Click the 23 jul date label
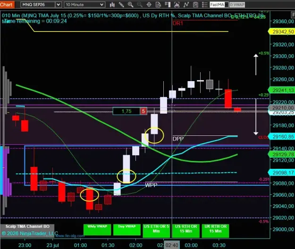This screenshot has width=295, height=249. coord(53,245)
